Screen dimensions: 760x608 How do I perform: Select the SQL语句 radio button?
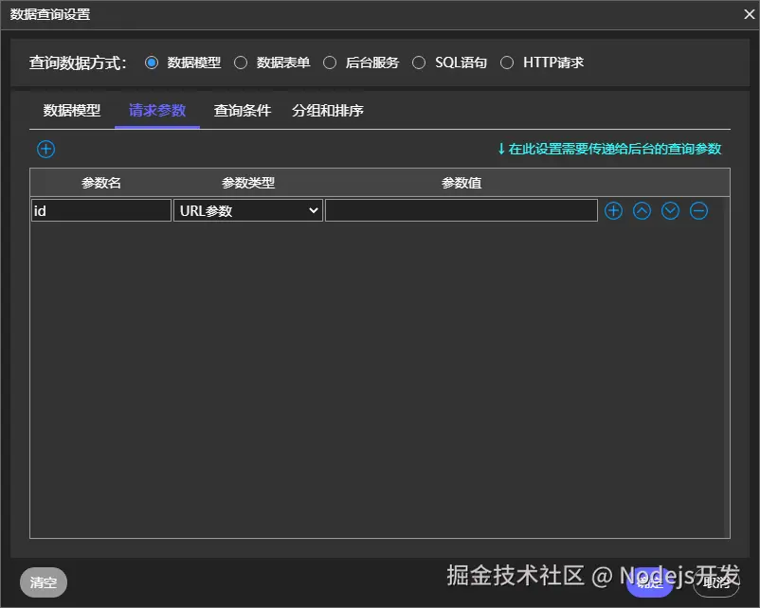418,62
